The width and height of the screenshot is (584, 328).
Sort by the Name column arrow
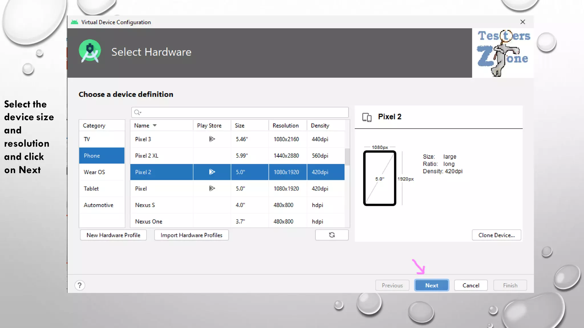155,126
